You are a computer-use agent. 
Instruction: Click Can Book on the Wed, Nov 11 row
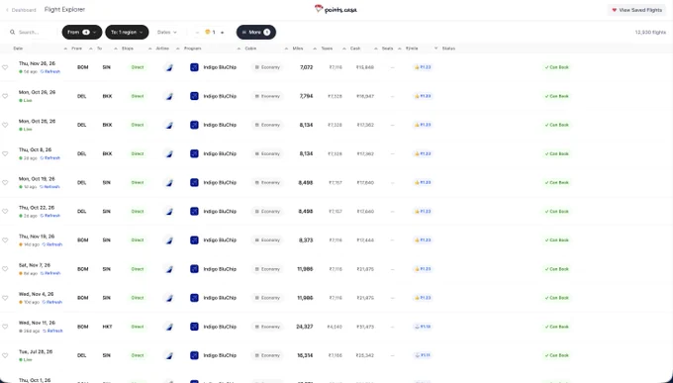pyautogui.click(x=556, y=327)
